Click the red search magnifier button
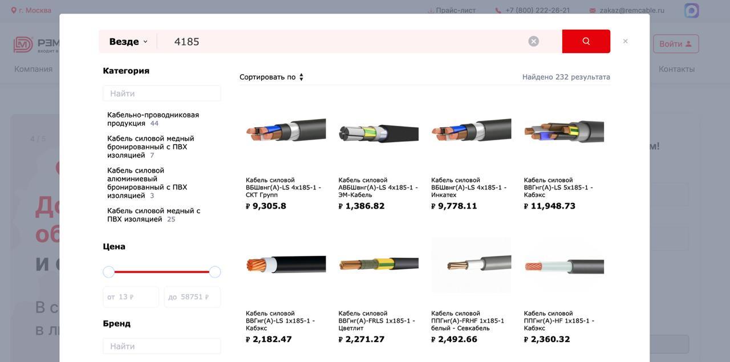Viewport: 730px width, 362px height. (586, 41)
